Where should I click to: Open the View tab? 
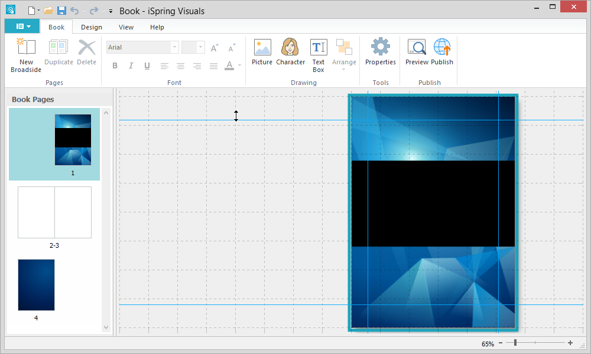[x=126, y=27]
